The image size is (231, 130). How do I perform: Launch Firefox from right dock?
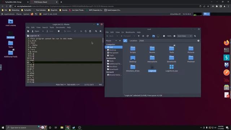[x=226, y=43]
